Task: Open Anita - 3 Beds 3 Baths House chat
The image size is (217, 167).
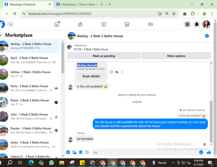Action: [x=30, y=144]
